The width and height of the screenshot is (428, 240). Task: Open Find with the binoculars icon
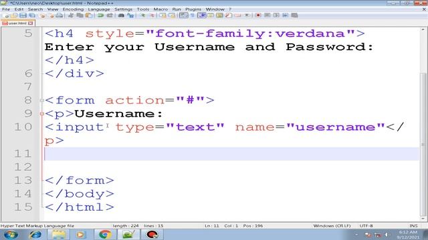point(121,15)
